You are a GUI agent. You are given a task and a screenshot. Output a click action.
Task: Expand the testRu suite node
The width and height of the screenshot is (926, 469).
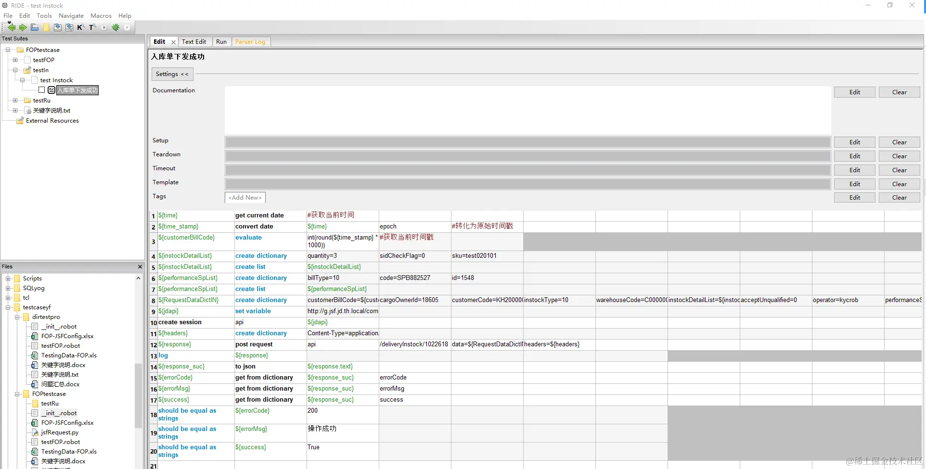click(15, 101)
